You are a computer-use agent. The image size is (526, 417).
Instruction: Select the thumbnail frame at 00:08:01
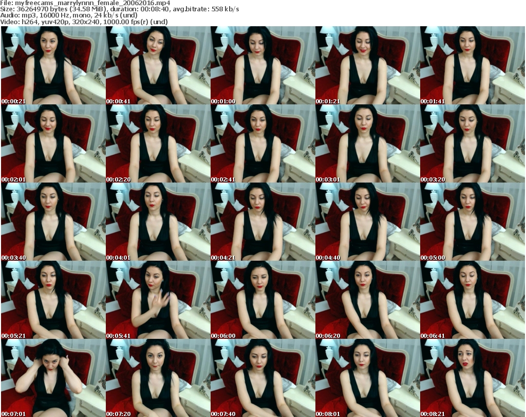(x=367, y=378)
